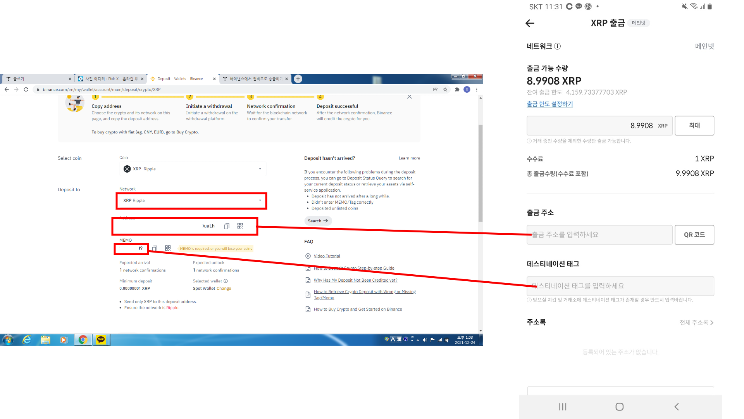
Task: Open Learn more link
Action: pyautogui.click(x=409, y=158)
